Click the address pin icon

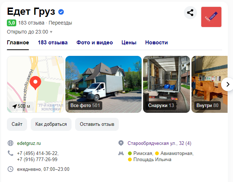point(121,143)
